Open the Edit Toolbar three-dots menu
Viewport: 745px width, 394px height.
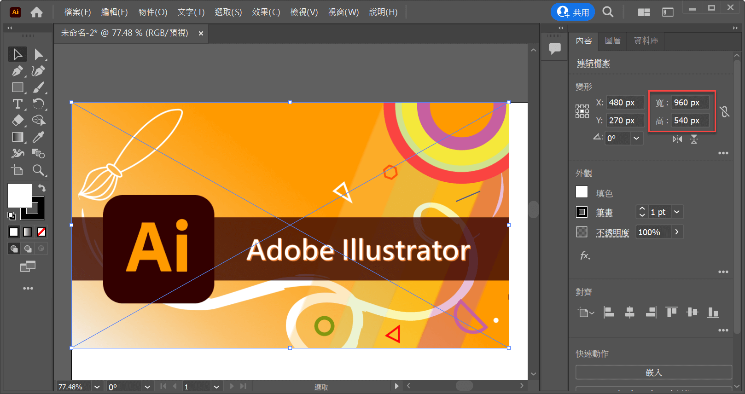[x=28, y=288]
